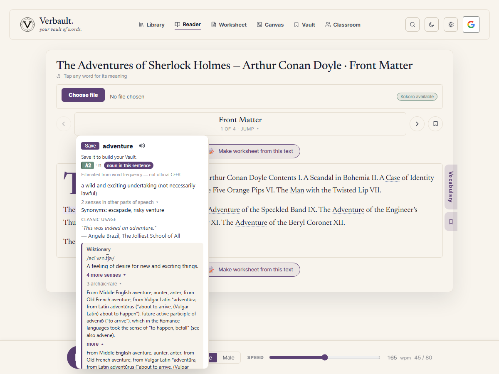The height and width of the screenshot is (374, 499).
Task: Select the Male voice option
Action: click(x=228, y=357)
